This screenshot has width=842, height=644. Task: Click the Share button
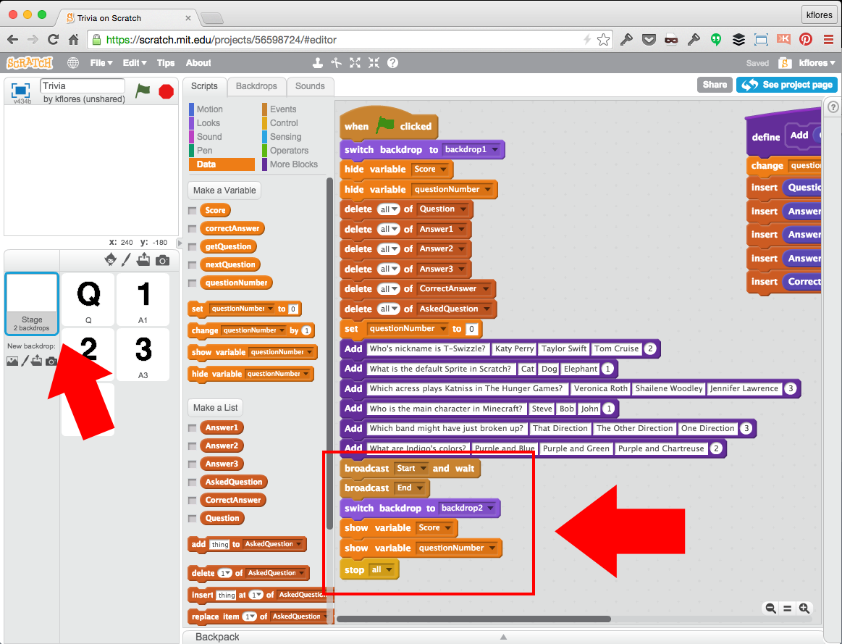point(715,84)
